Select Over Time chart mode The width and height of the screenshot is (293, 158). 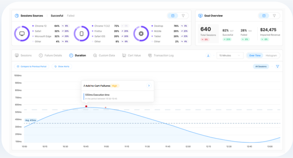[x=255, y=55]
